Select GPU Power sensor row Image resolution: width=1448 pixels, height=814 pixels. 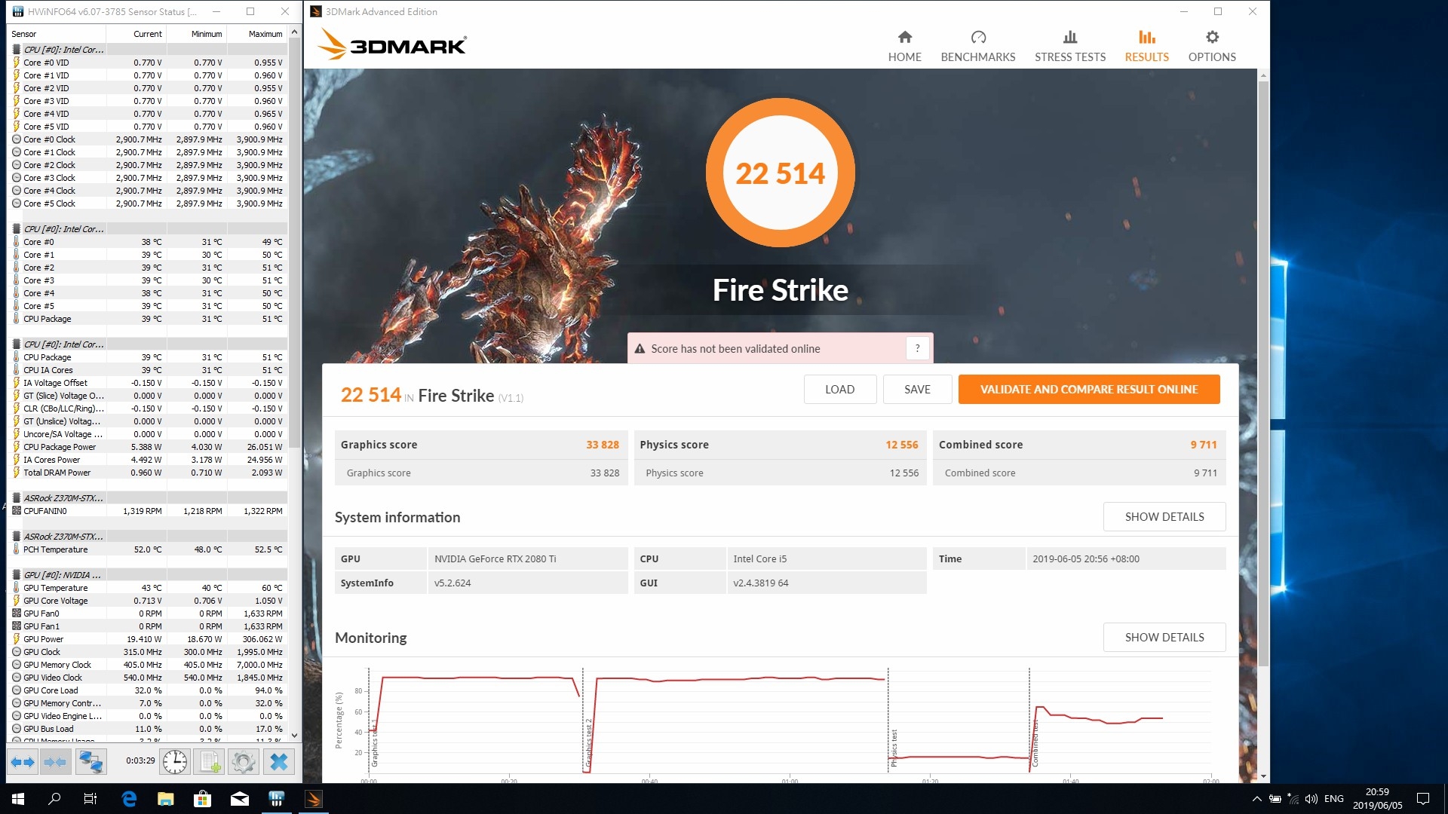(148, 639)
